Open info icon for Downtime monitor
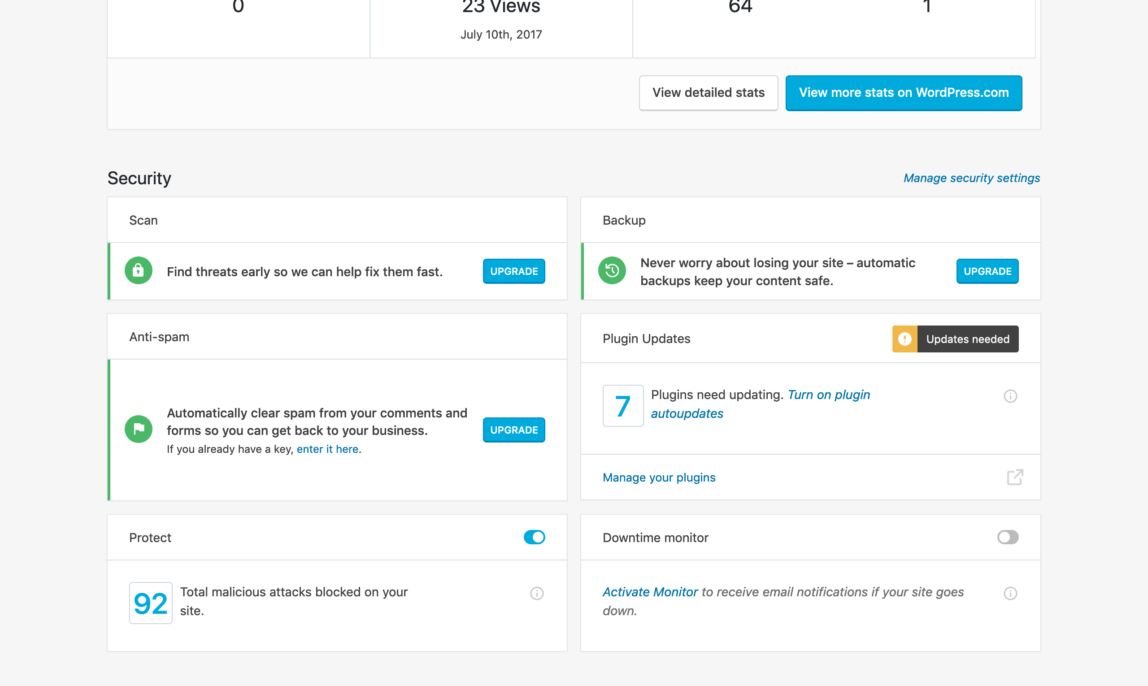The height and width of the screenshot is (686, 1148). click(1010, 594)
